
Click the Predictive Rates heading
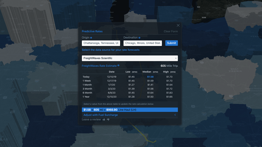pyautogui.click(x=92, y=31)
